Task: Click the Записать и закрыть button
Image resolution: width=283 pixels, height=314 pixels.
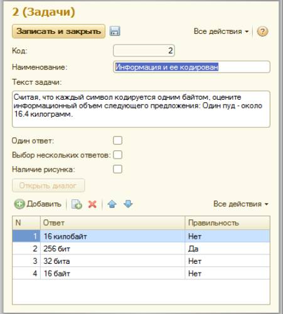Action: point(58,31)
